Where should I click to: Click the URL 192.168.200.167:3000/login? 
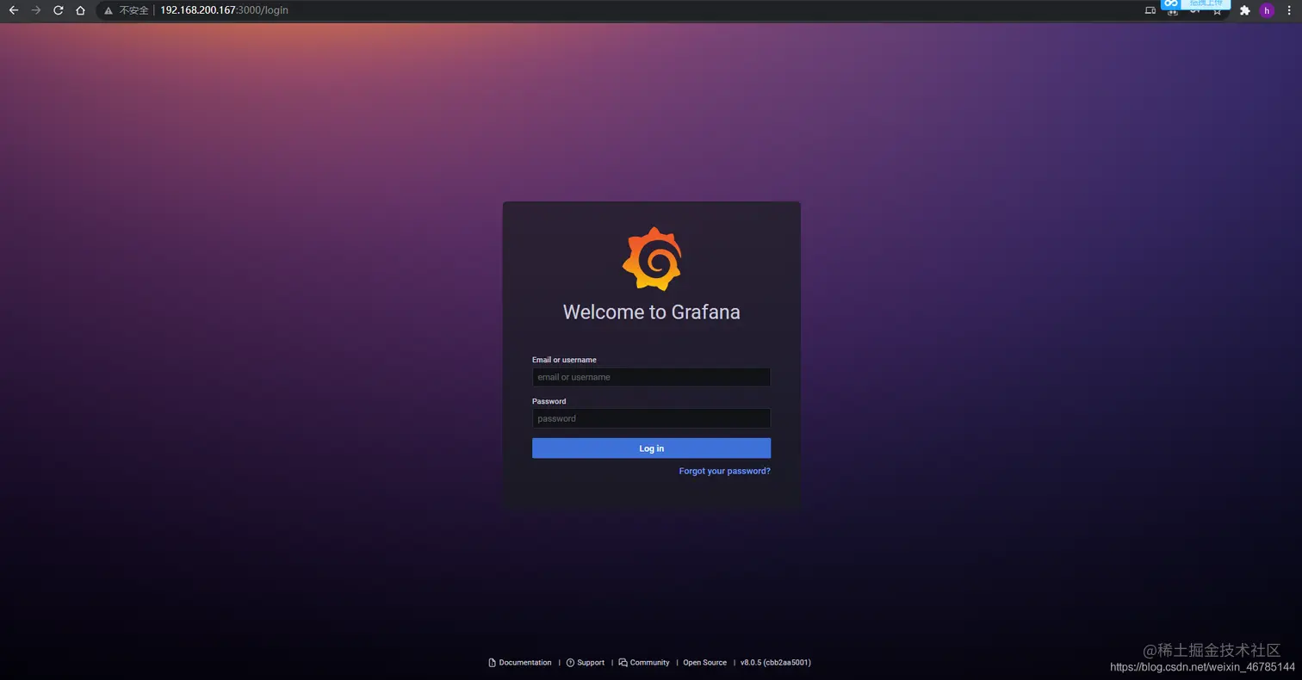(x=224, y=10)
